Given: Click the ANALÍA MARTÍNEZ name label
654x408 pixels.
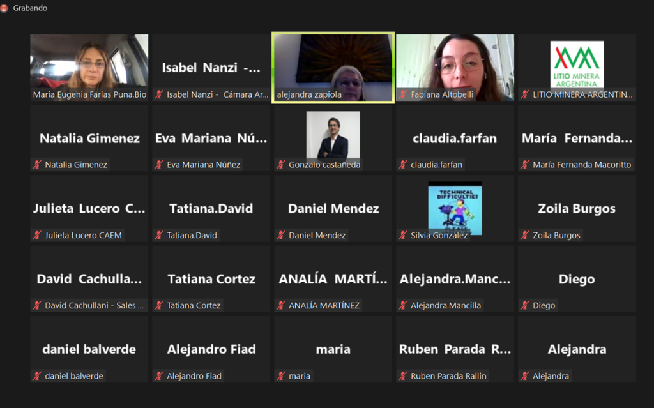Looking at the screenshot, I should [x=324, y=305].
